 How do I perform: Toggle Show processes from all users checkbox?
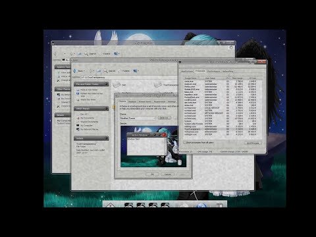tap(184, 143)
